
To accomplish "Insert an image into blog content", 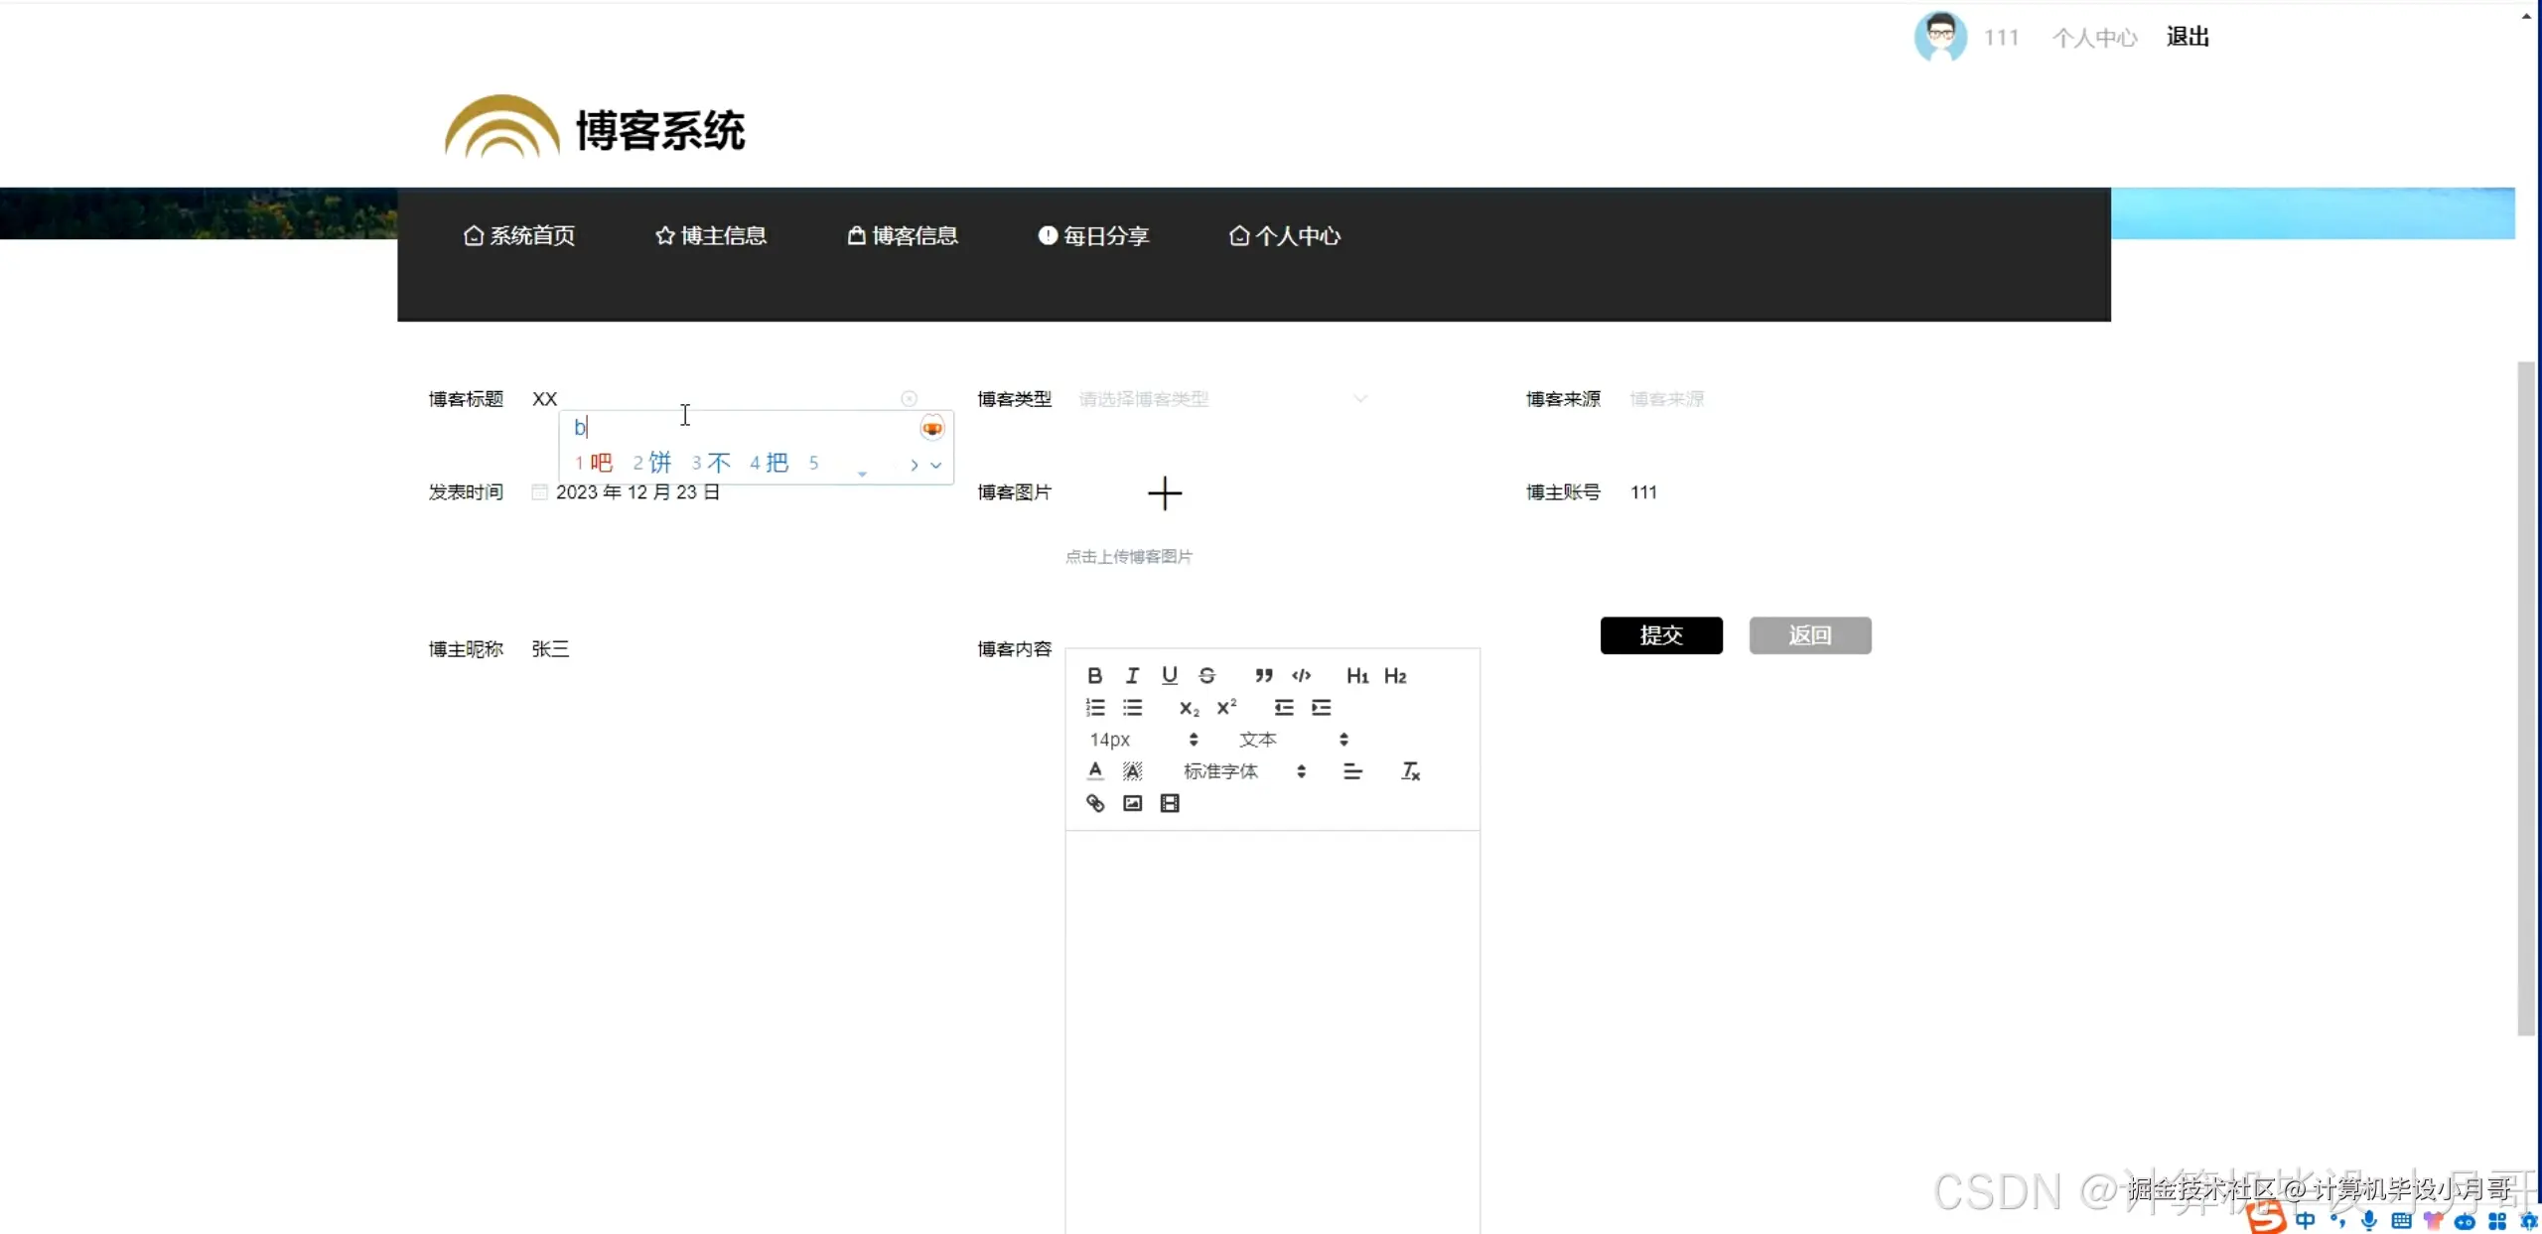I will point(1131,803).
